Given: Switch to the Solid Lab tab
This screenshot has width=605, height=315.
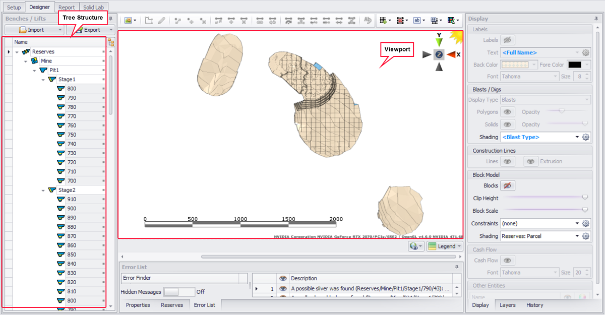Looking at the screenshot, I should click(x=93, y=8).
